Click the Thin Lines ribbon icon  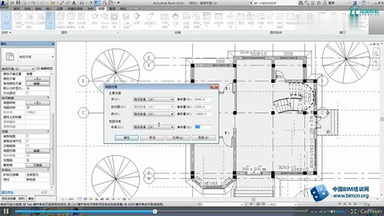pos(50,20)
